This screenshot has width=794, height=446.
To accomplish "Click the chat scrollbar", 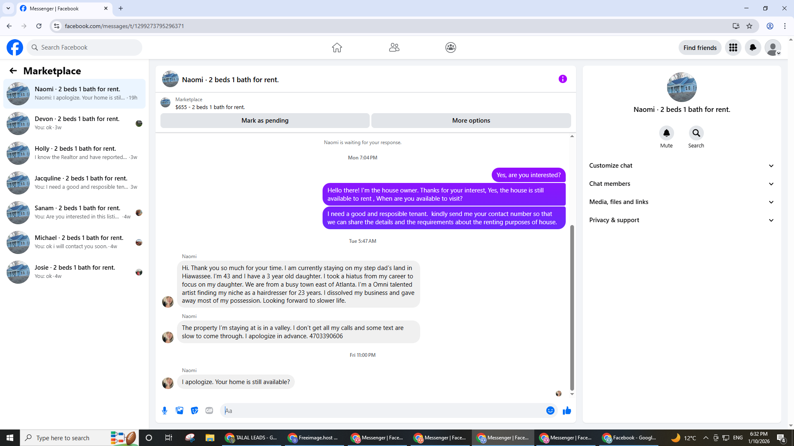I will click(572, 308).
